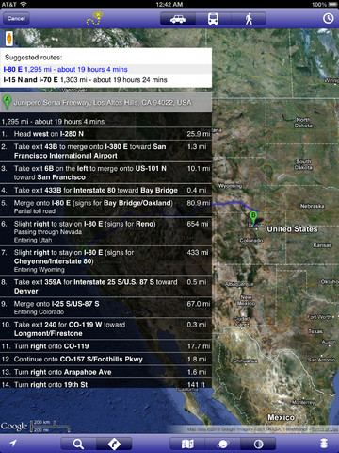Select step 11 Turn right onto CO-119
The image size is (339, 453).
(x=105, y=346)
